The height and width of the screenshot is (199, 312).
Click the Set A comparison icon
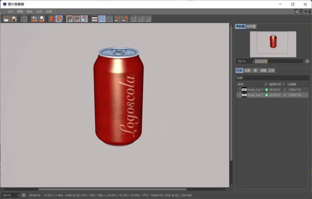pos(118,19)
